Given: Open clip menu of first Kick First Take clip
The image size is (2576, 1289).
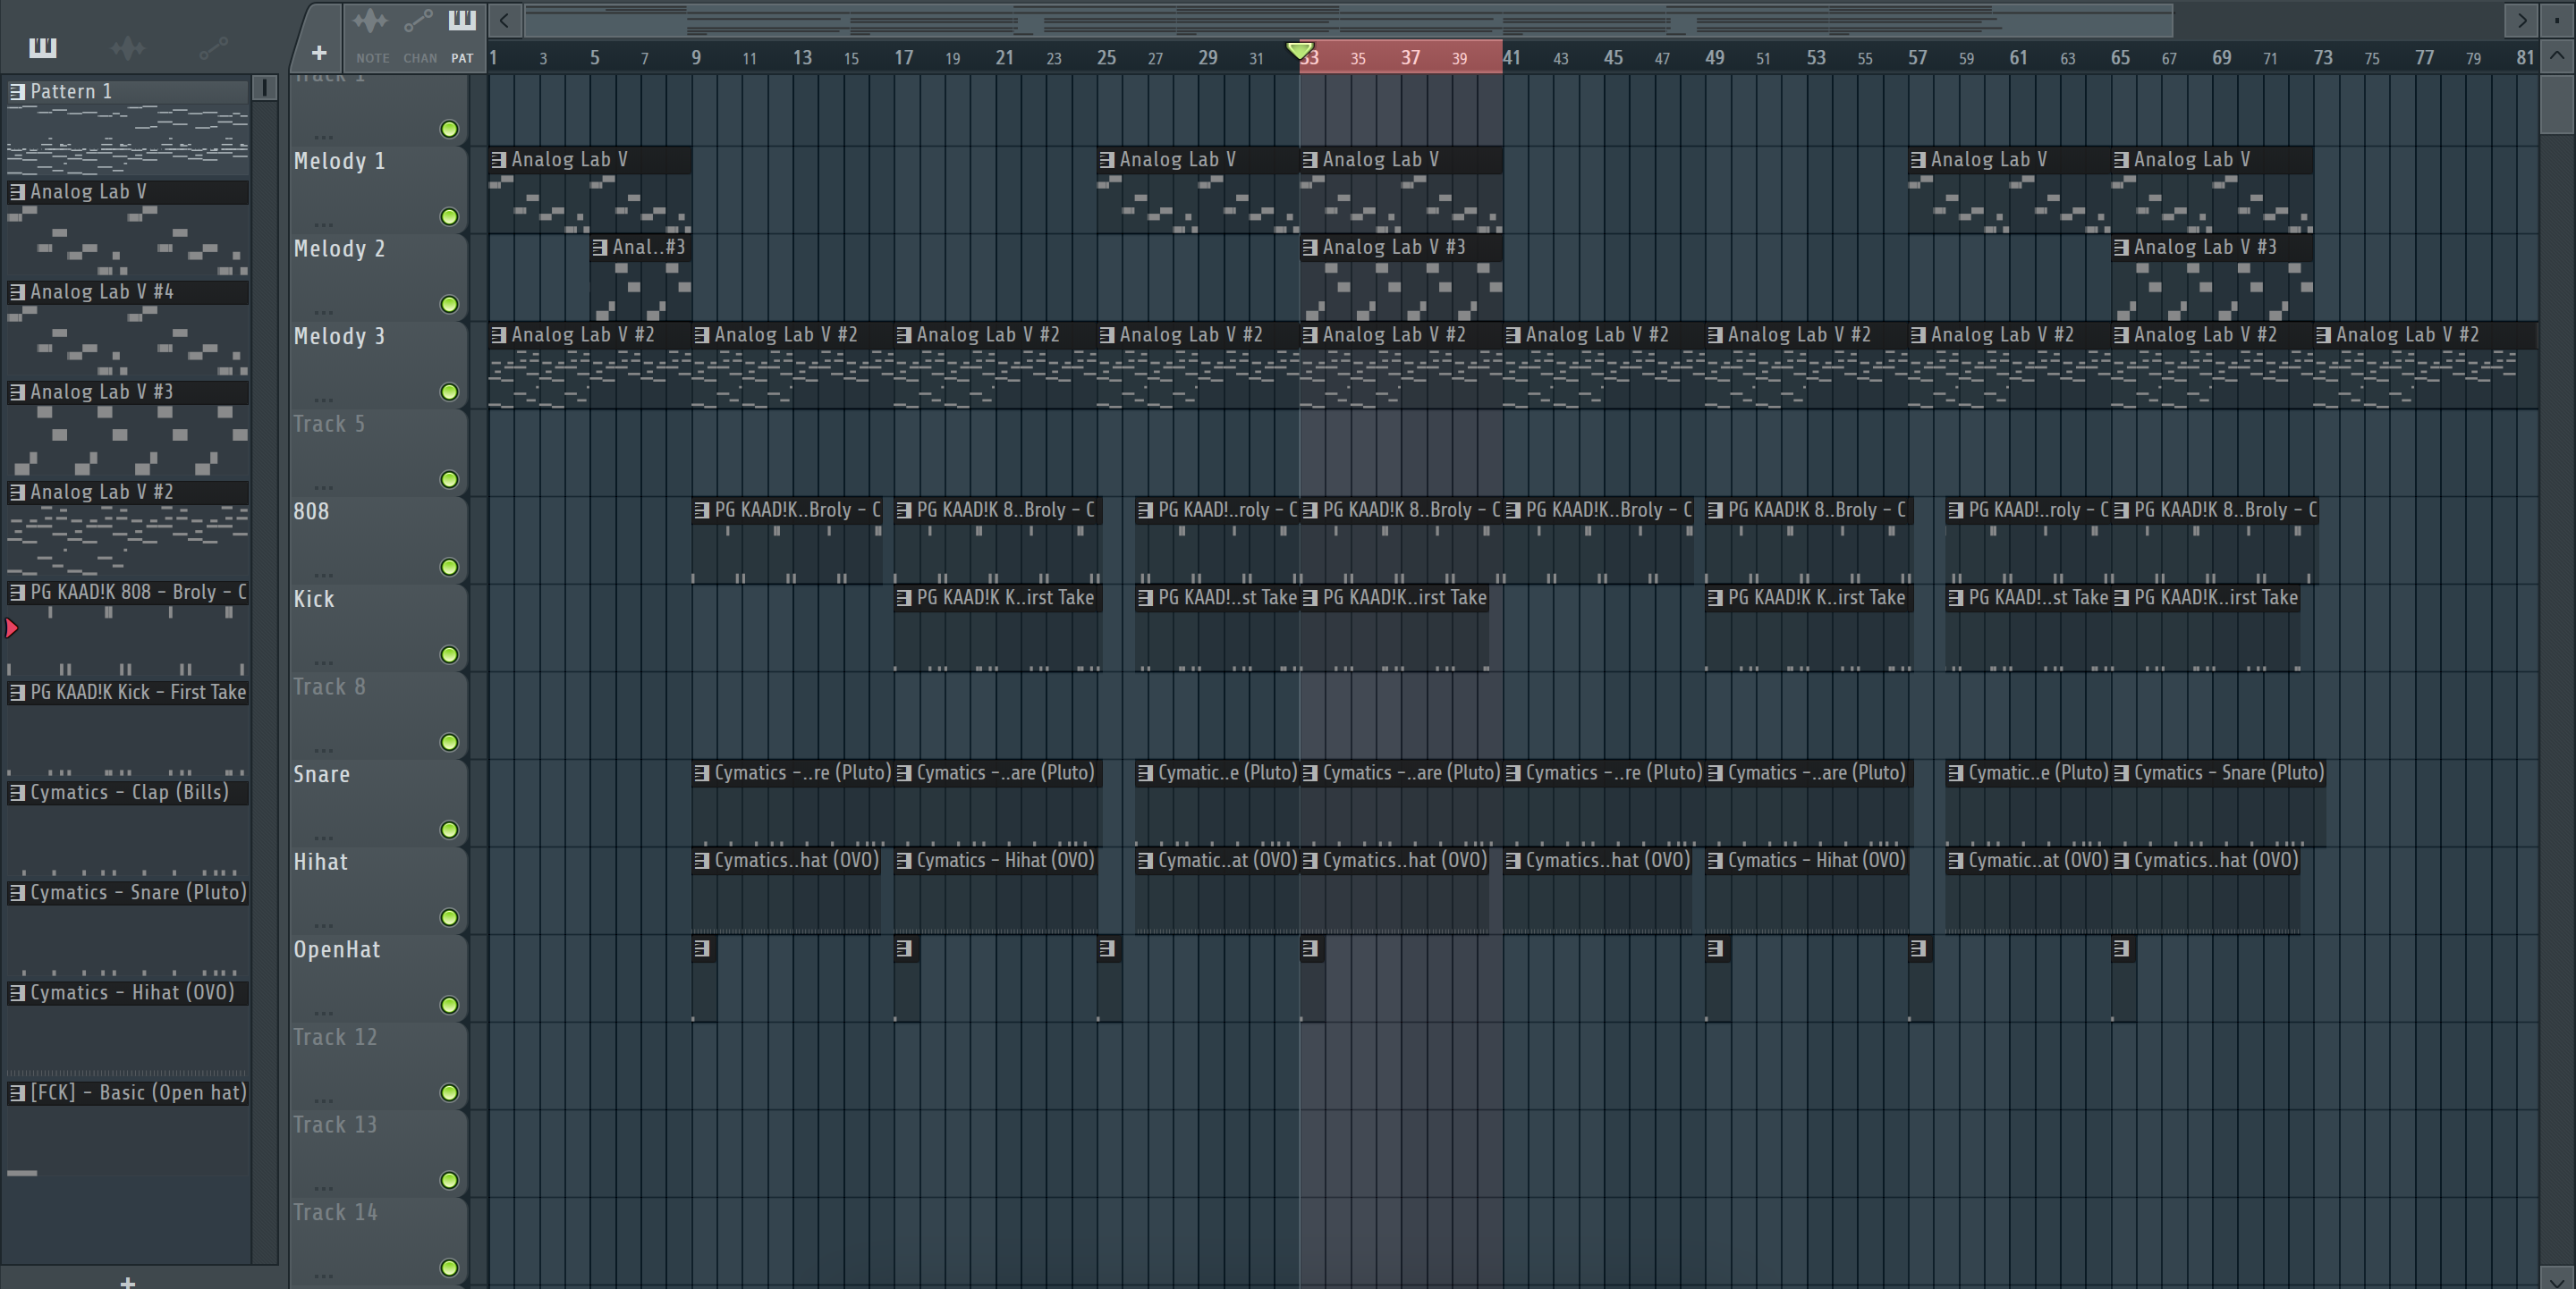Looking at the screenshot, I should 904,597.
